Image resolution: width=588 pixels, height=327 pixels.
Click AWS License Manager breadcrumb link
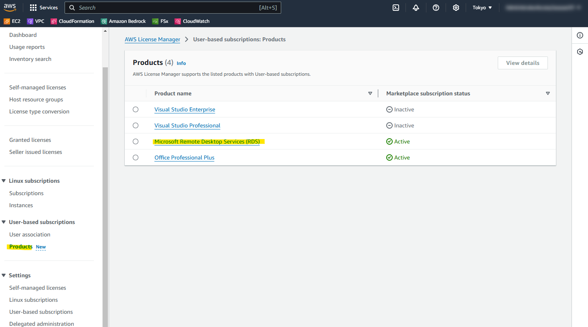pos(152,39)
